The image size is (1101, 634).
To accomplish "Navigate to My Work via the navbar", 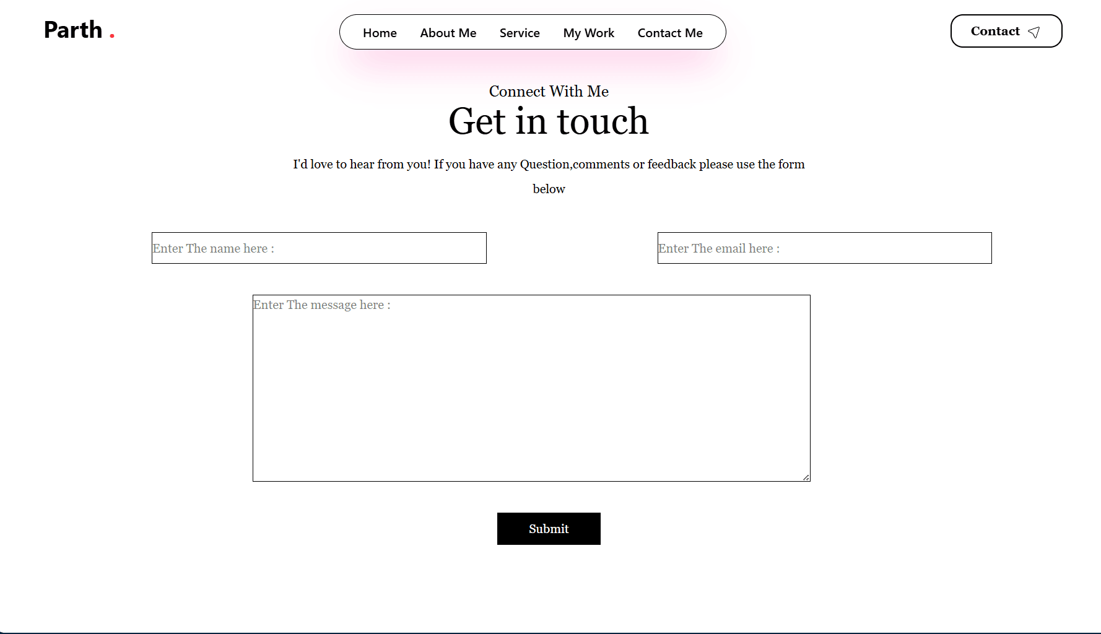I will (x=588, y=33).
